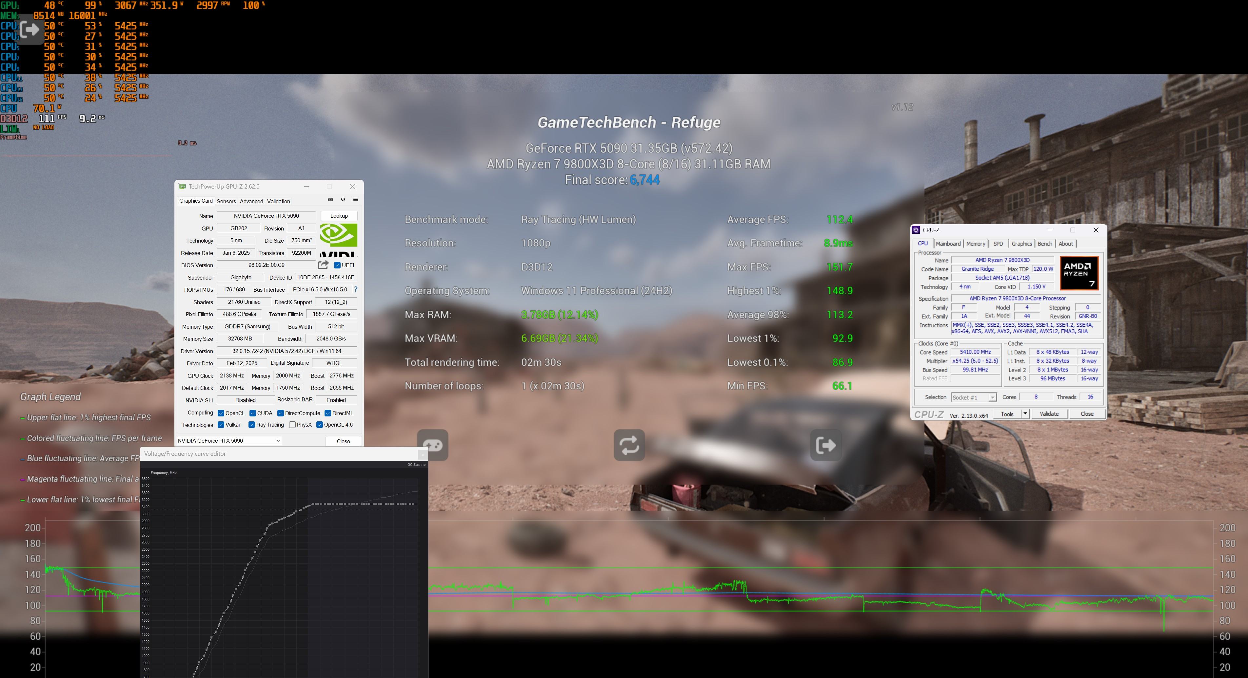The width and height of the screenshot is (1248, 678).
Task: Click the benchmark exit icon in the center
Action: (825, 445)
